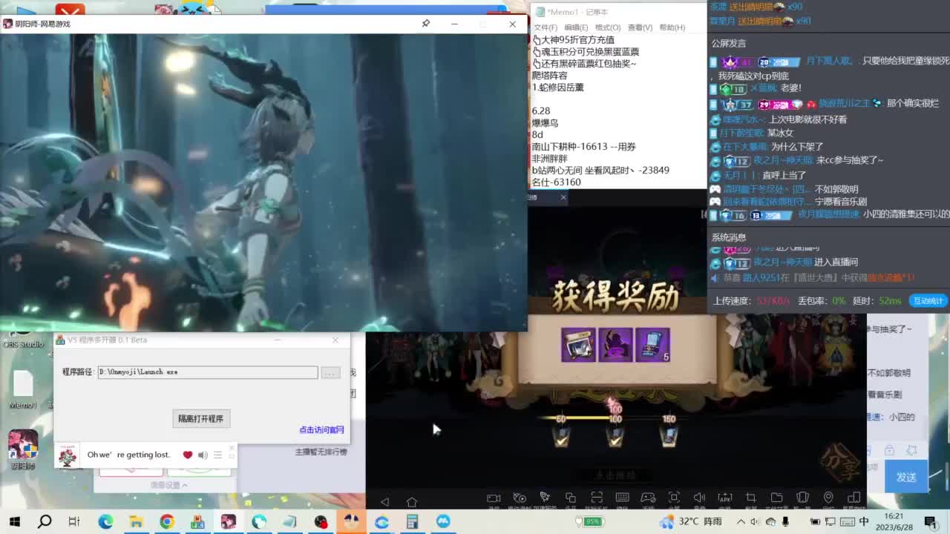The width and height of the screenshot is (950, 534).
Task: Click the 发送 send button in chat
Action: [x=906, y=478]
